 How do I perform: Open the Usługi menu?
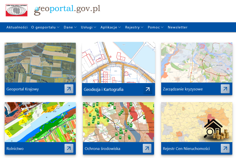87,27
